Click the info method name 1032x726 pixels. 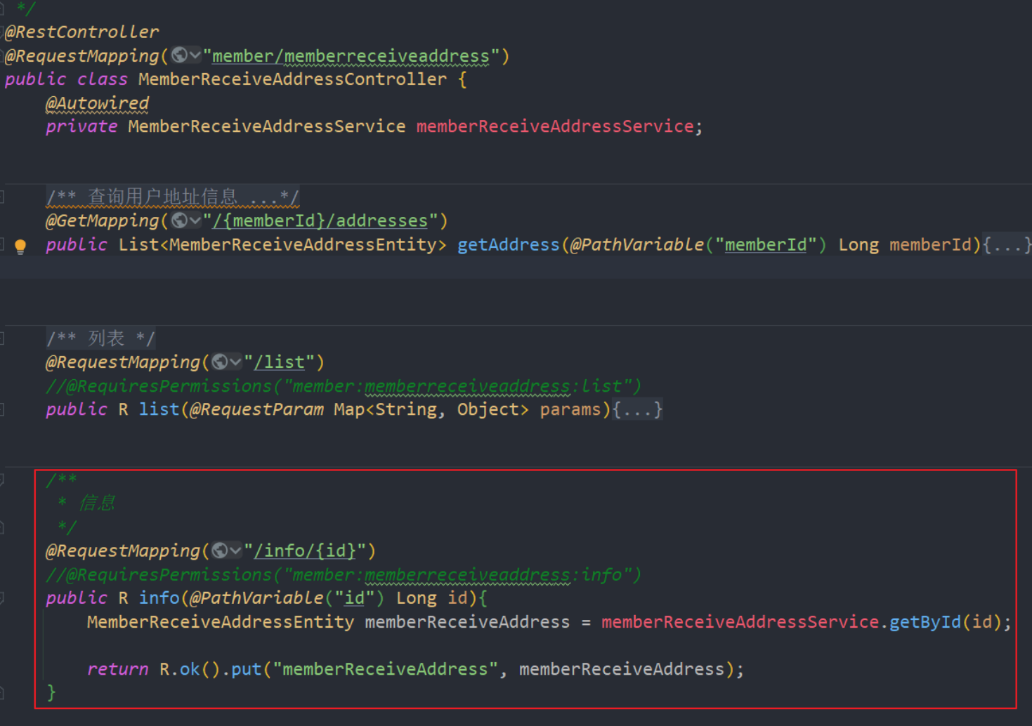[x=159, y=598]
